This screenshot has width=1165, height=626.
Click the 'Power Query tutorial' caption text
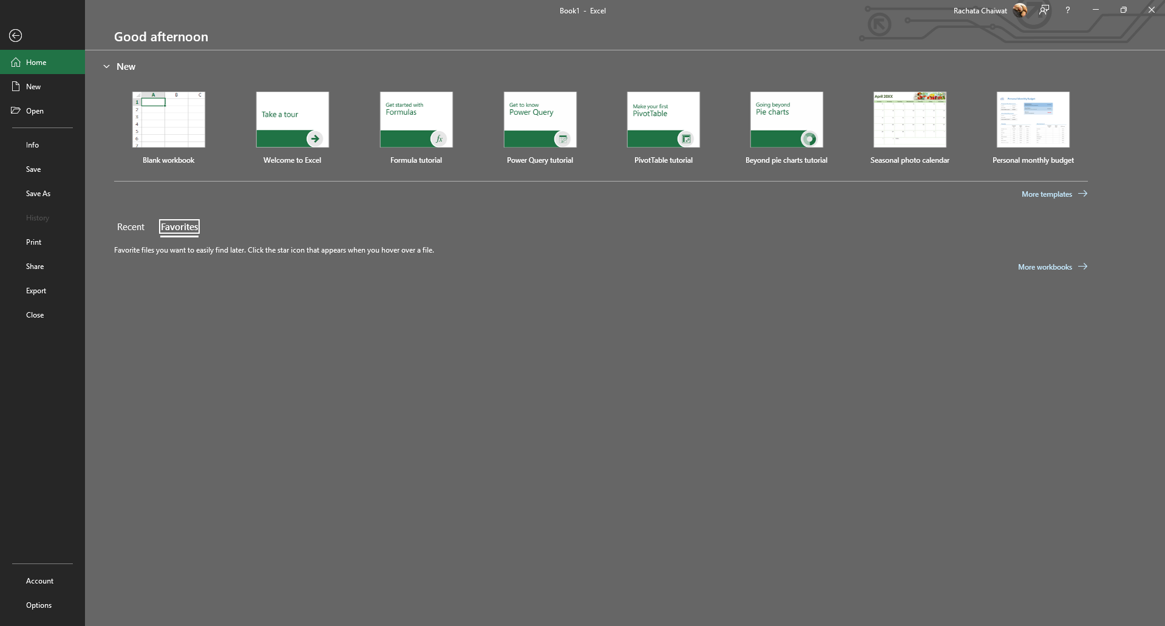pyautogui.click(x=540, y=160)
